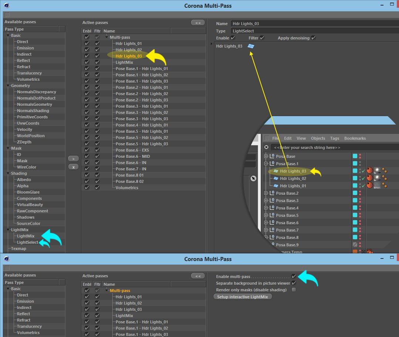Viewport: 399px width, 337px height.
Task: Select the brown dots tag on Hdr Lights_03
Action: [385, 170]
